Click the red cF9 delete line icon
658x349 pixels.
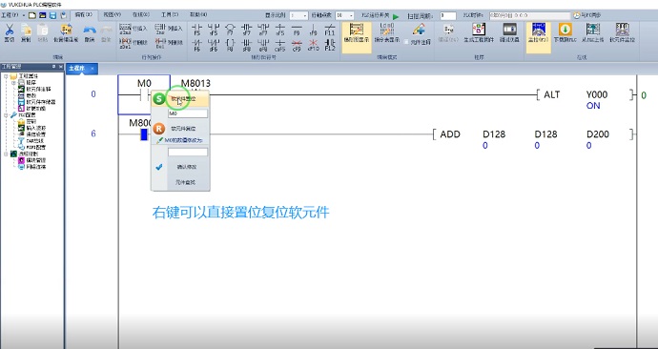click(x=297, y=45)
